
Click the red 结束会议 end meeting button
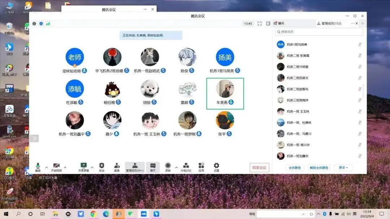pyautogui.click(x=259, y=167)
